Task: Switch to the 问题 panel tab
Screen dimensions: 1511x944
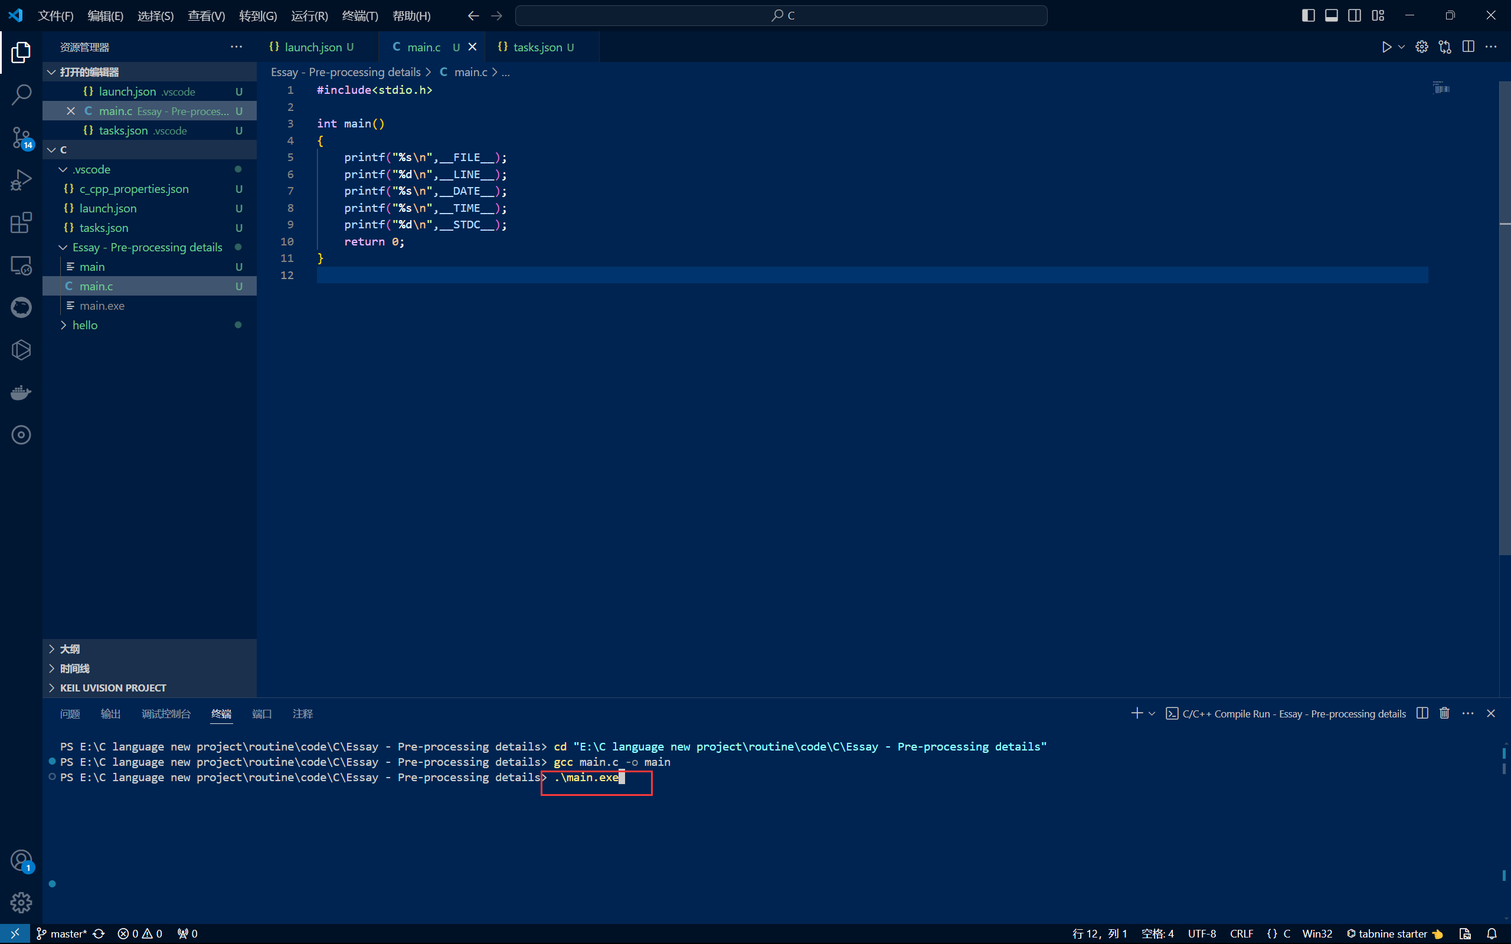Action: click(x=70, y=714)
